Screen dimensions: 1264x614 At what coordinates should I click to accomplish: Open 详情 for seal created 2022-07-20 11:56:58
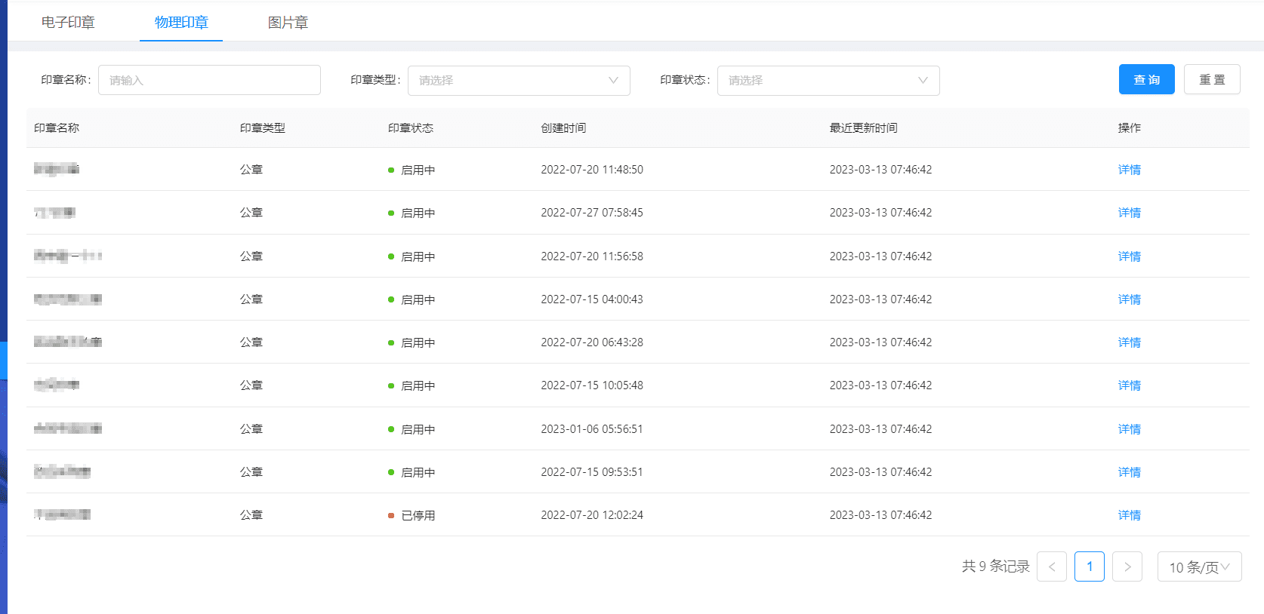pos(1130,256)
